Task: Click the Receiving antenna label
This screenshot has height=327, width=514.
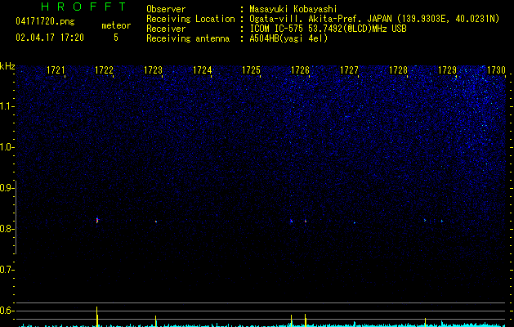Action: click(188, 38)
